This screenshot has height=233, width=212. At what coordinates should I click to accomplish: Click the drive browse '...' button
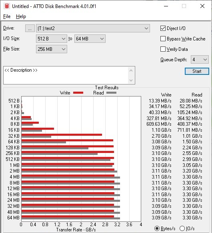tap(30, 28)
